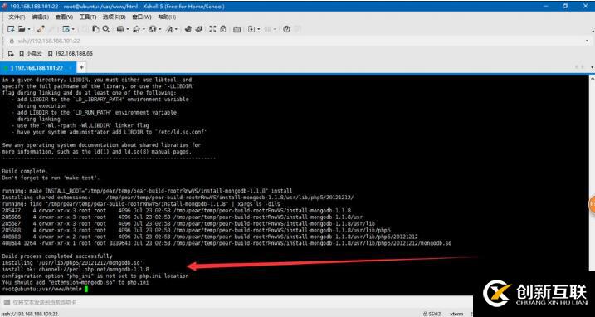Click the 'running: make INSTALL_ROOT' line
Image resolution: width=595 pixels, height=317 pixels.
coord(147,191)
